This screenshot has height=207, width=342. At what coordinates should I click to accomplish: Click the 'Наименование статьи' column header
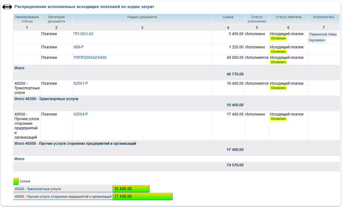pos(27,19)
